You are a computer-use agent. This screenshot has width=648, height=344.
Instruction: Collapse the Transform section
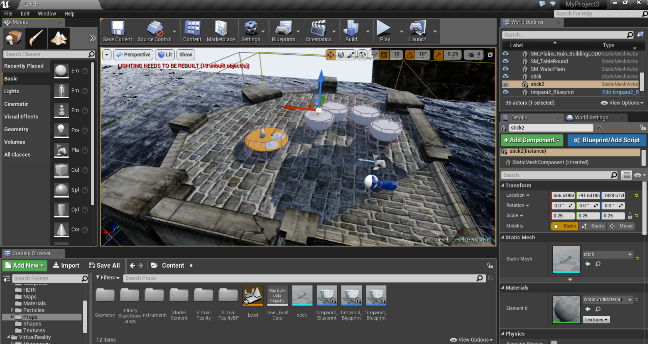coord(502,186)
